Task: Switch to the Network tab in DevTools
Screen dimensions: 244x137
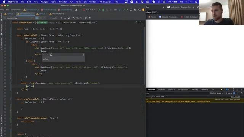Action: point(171,89)
